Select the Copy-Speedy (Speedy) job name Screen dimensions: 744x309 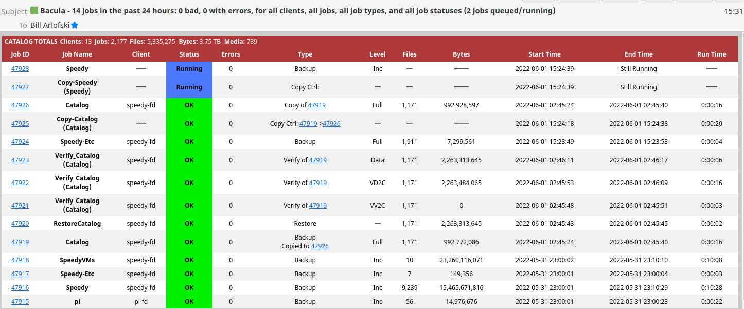pyautogui.click(x=77, y=87)
